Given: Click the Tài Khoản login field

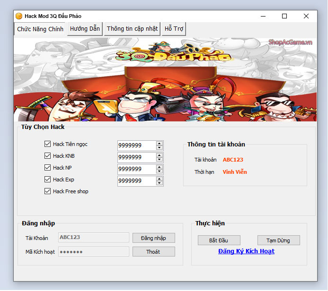Looking at the screenshot, I should pyautogui.click(x=94, y=237).
